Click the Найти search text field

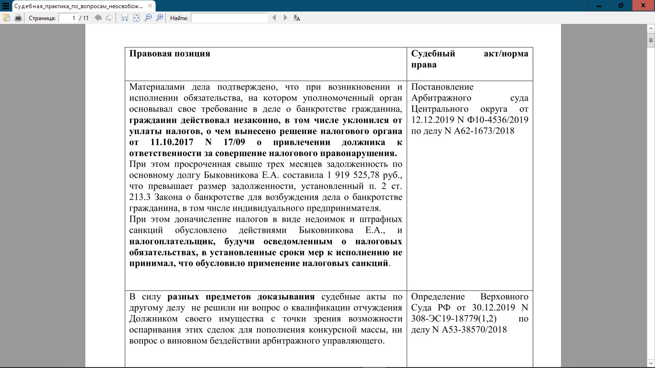(229, 18)
